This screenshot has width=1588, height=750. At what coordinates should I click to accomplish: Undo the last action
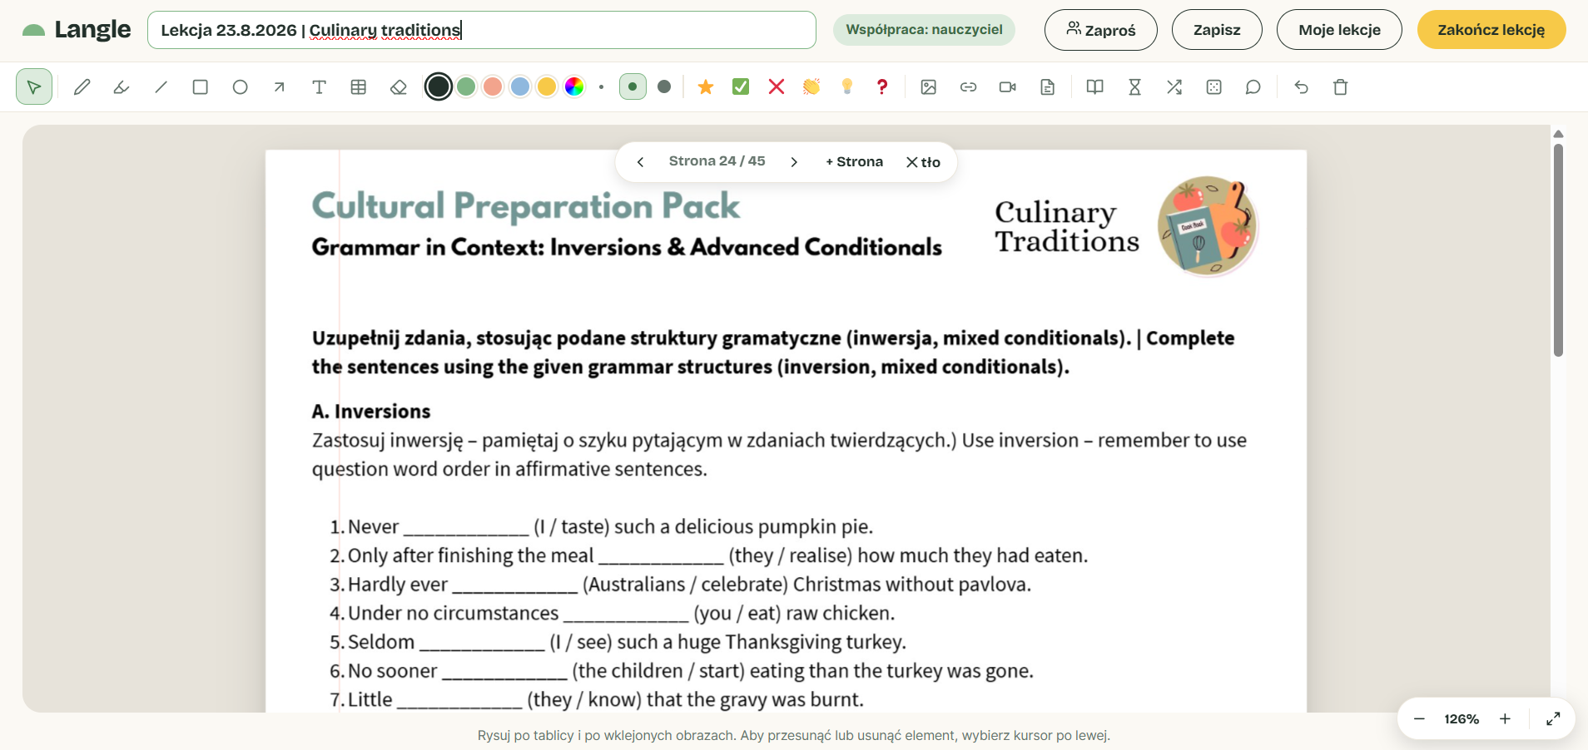point(1302,86)
